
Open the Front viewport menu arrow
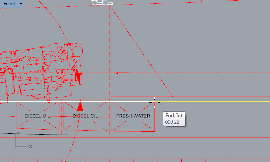pyautogui.click(x=21, y=4)
